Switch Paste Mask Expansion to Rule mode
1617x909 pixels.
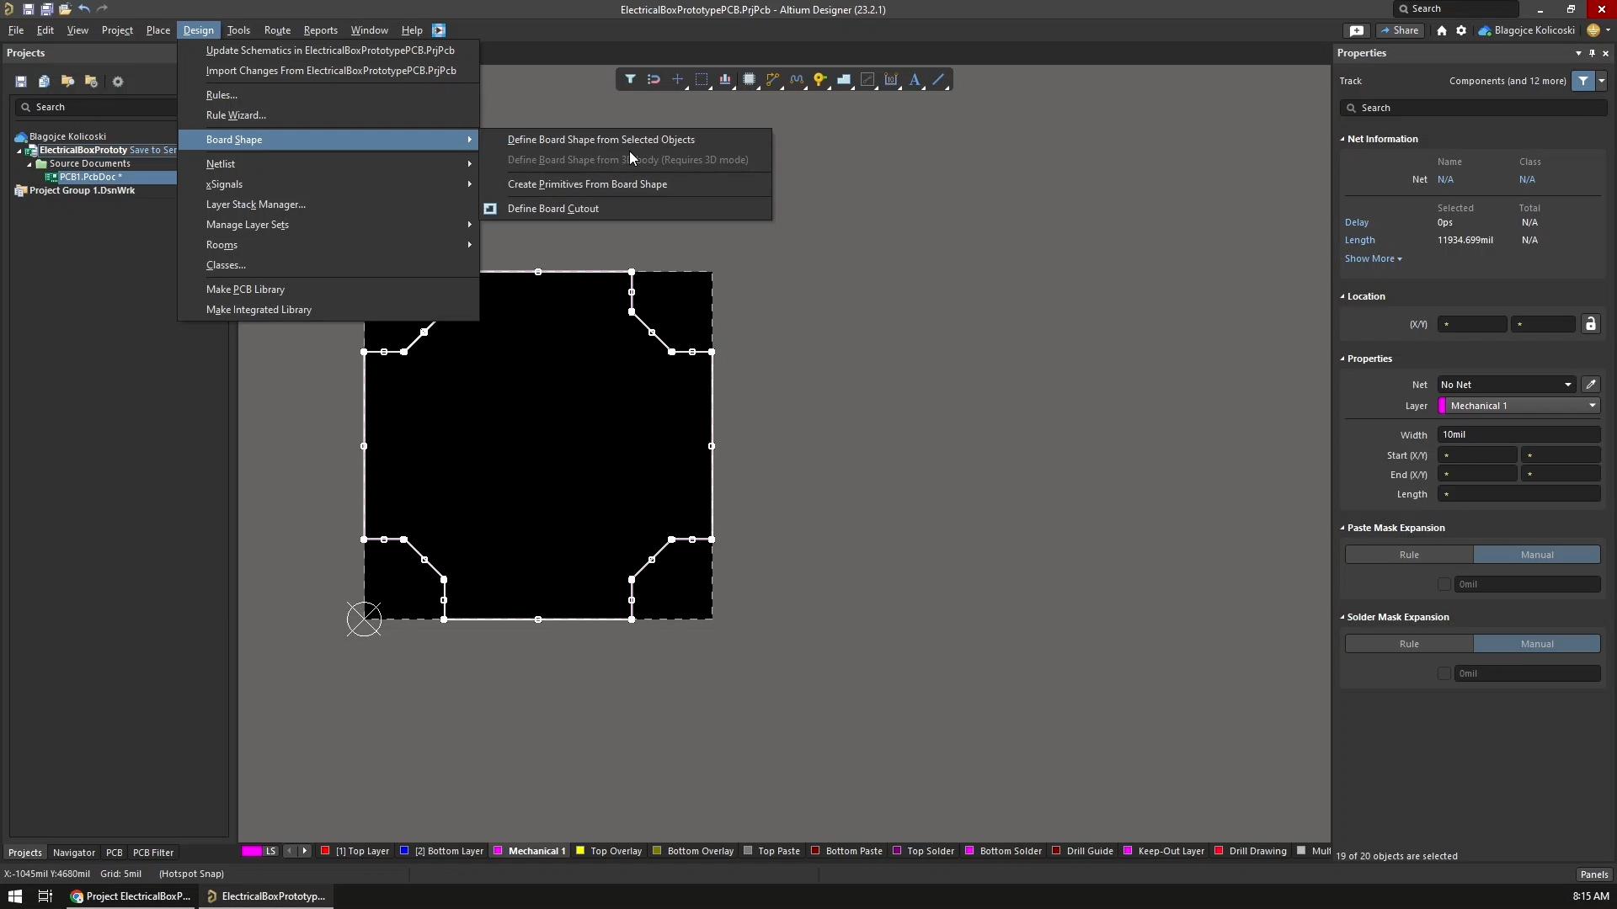pos(1407,555)
